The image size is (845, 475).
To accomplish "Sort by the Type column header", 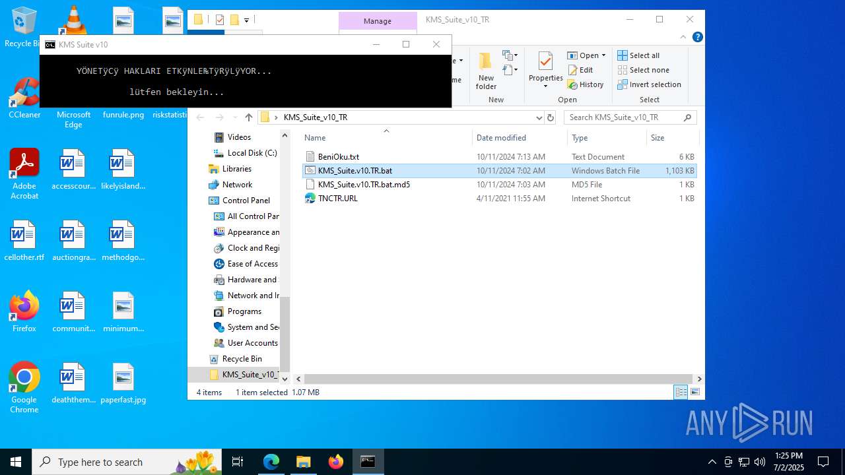I will click(x=607, y=138).
